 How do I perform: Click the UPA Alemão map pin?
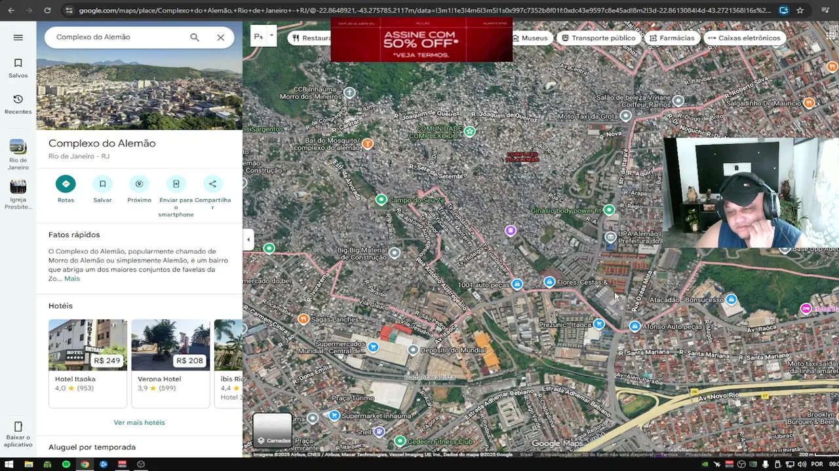click(x=610, y=237)
